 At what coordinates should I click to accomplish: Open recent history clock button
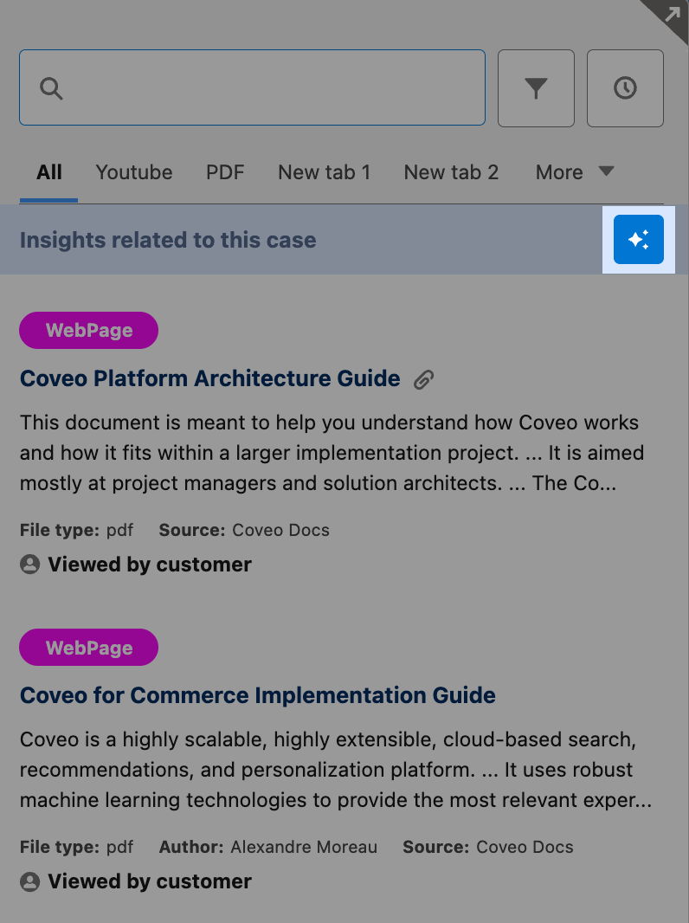pos(625,88)
